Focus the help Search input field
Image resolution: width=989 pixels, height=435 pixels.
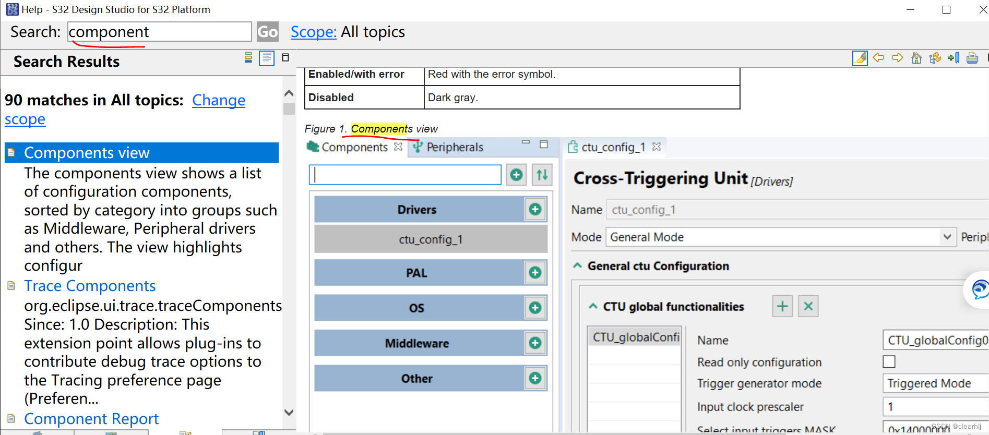click(x=160, y=32)
